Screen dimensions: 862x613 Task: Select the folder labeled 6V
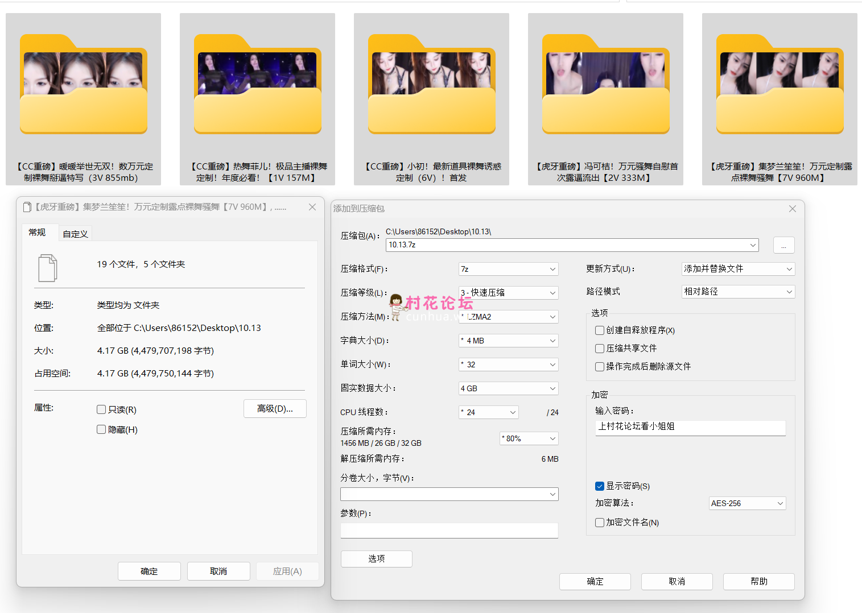(x=431, y=99)
